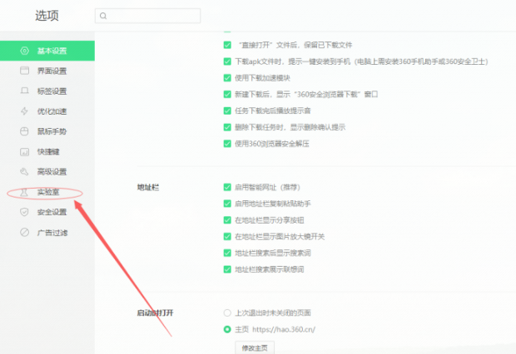Click the 界面设置 window icon
Viewport: 516px width, 354px height.
click(24, 71)
